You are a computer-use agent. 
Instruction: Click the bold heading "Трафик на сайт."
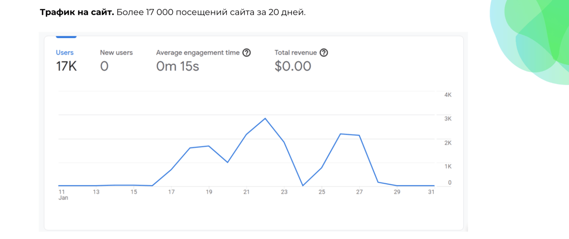(x=77, y=12)
